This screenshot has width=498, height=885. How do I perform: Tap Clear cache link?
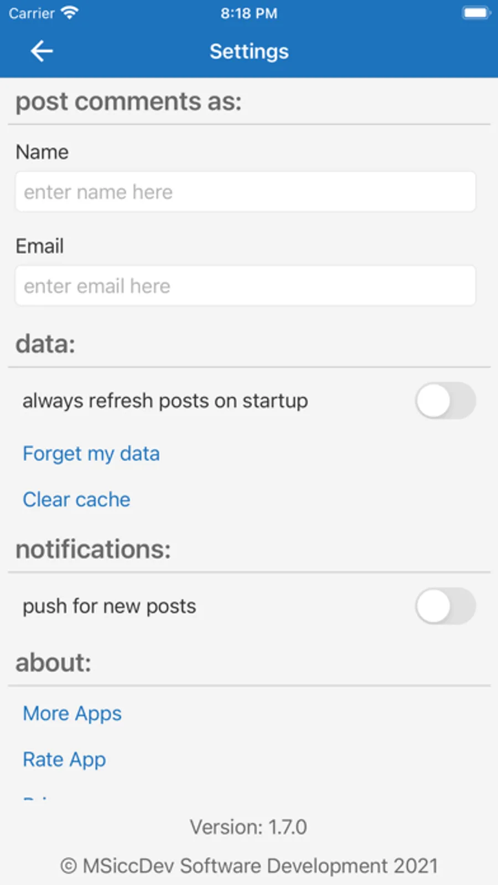pos(76,500)
